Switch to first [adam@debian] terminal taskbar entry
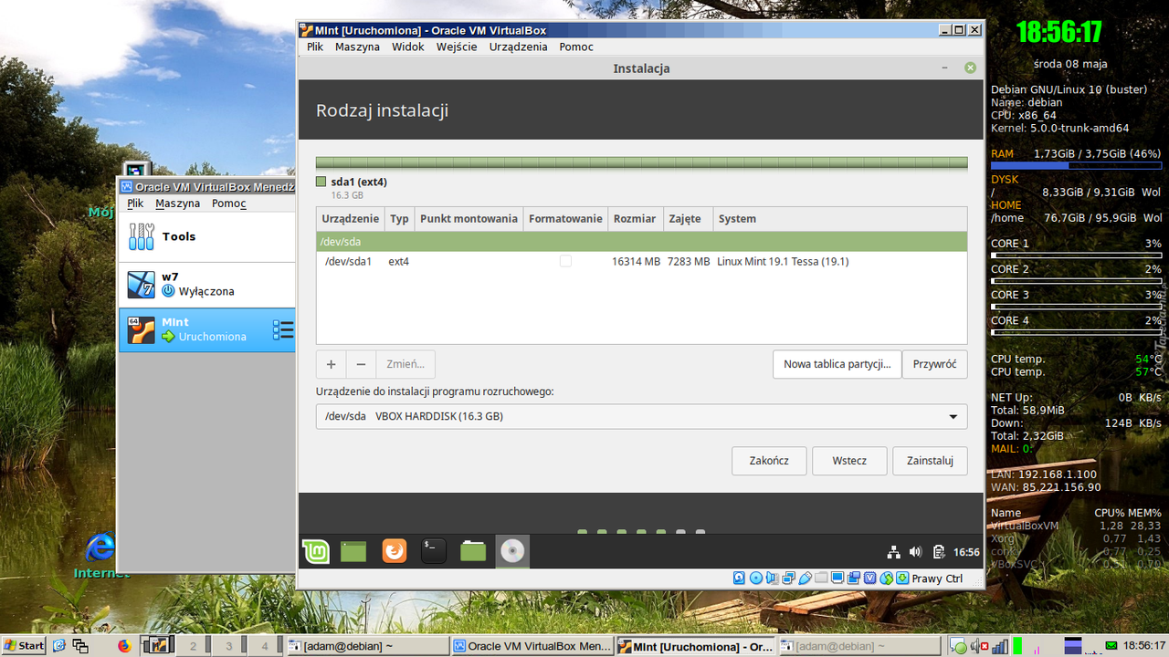Viewport: 1169px width, 657px height. (x=367, y=646)
